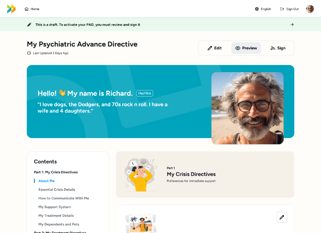
Task: Open My Support System in contents
Action: pos(55,207)
